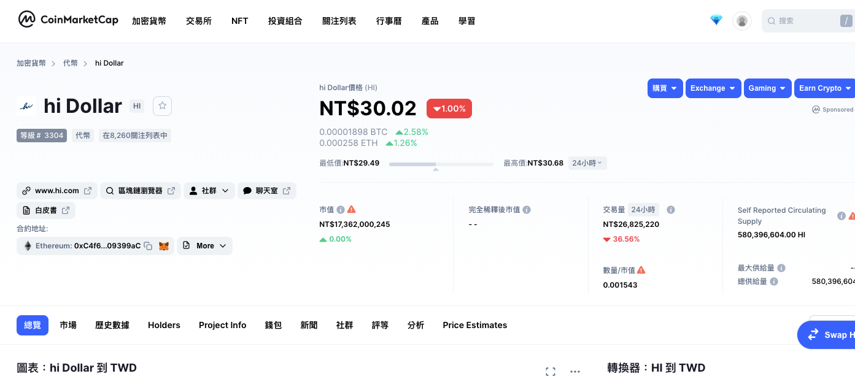Click the red 1.00% change badge
855x379 pixels.
point(449,109)
